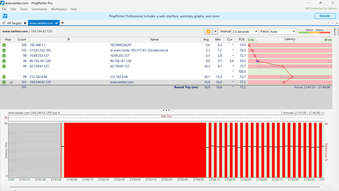This screenshot has height=191, width=339.
Task: Open the Summaries menu
Action: click(x=39, y=9)
